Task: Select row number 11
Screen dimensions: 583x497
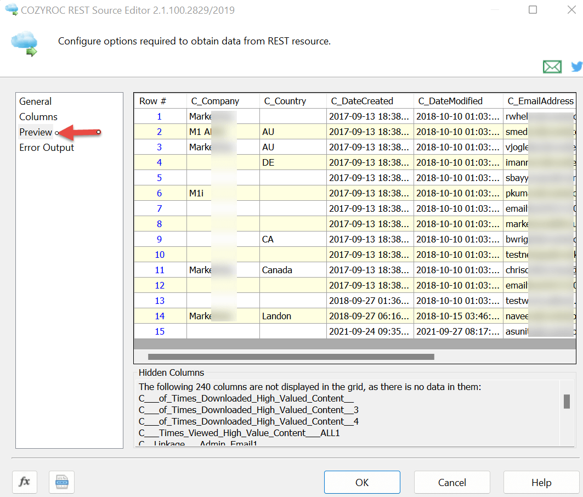Action: click(160, 270)
